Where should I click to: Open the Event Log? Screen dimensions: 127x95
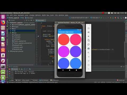point(121,80)
